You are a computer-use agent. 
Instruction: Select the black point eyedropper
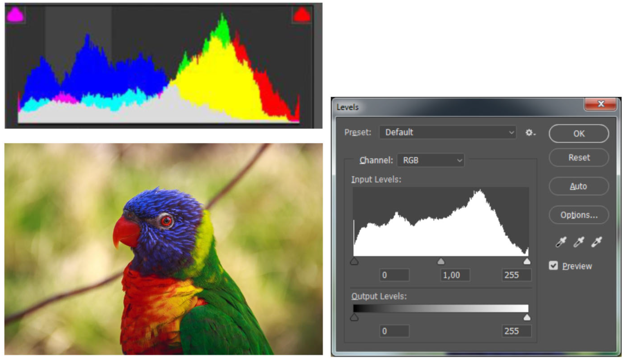pyautogui.click(x=561, y=242)
